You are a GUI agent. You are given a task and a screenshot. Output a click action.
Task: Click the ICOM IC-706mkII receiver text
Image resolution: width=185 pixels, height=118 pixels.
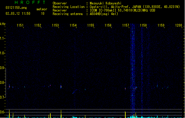[x=122, y=10]
